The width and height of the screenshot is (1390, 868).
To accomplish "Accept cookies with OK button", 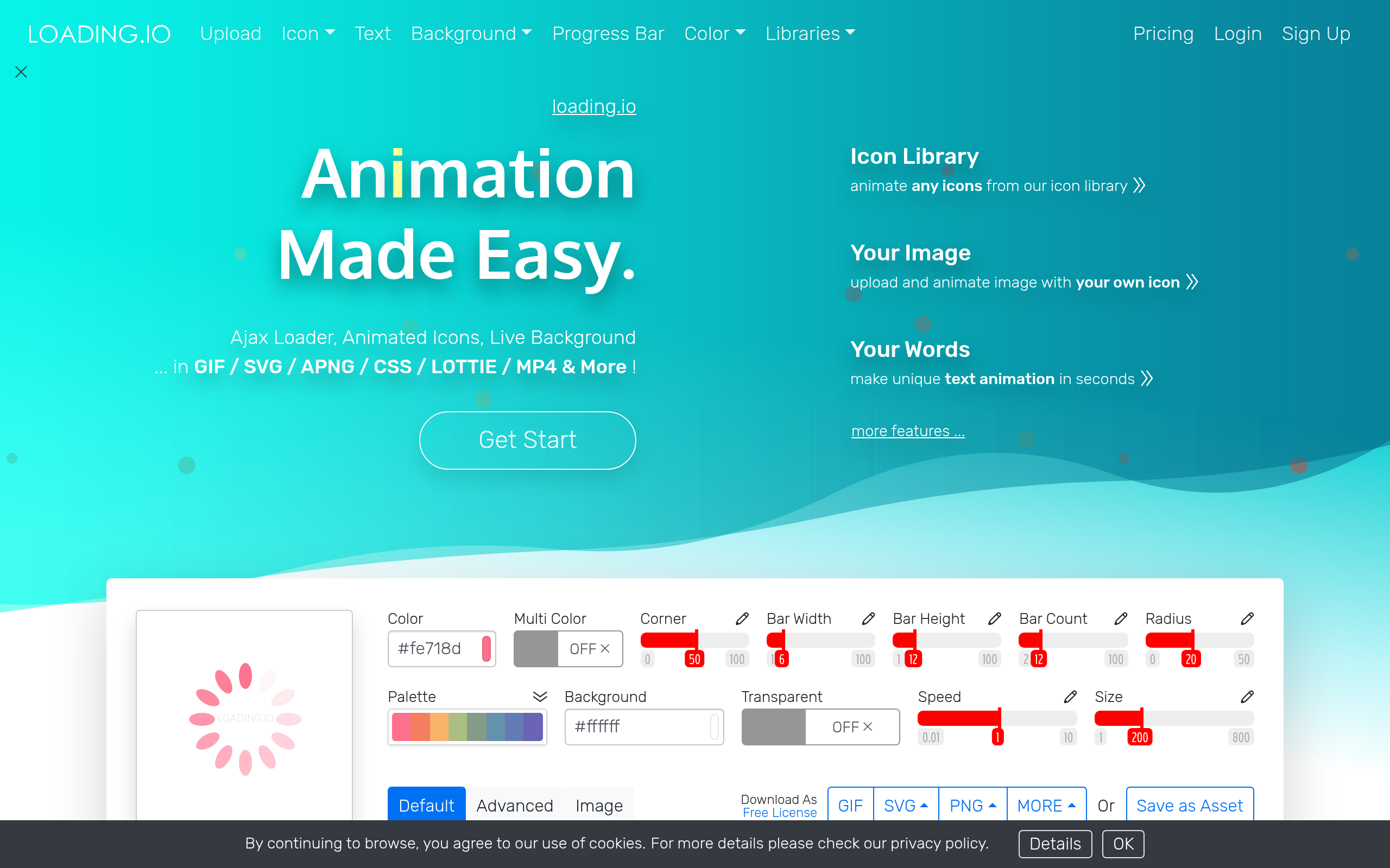I will coord(1123,843).
